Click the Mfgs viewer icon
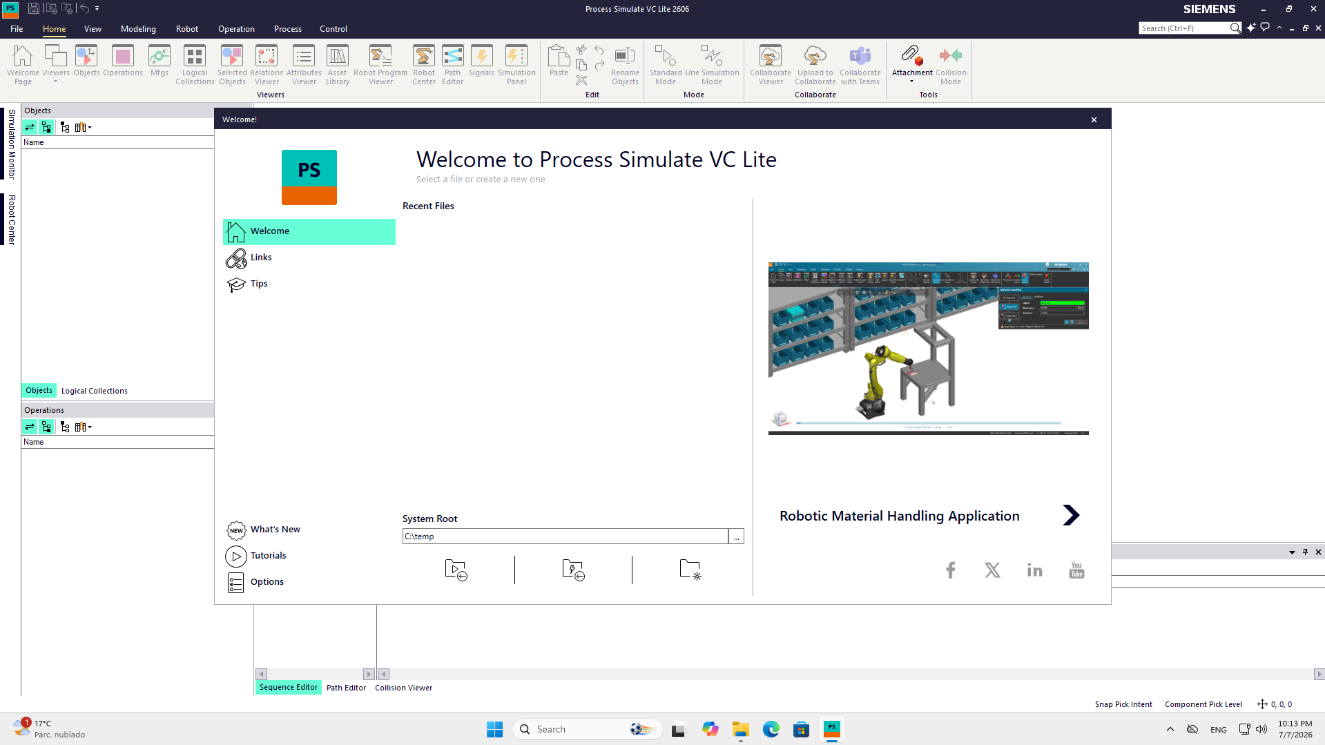This screenshot has height=745, width=1325. 159,61
